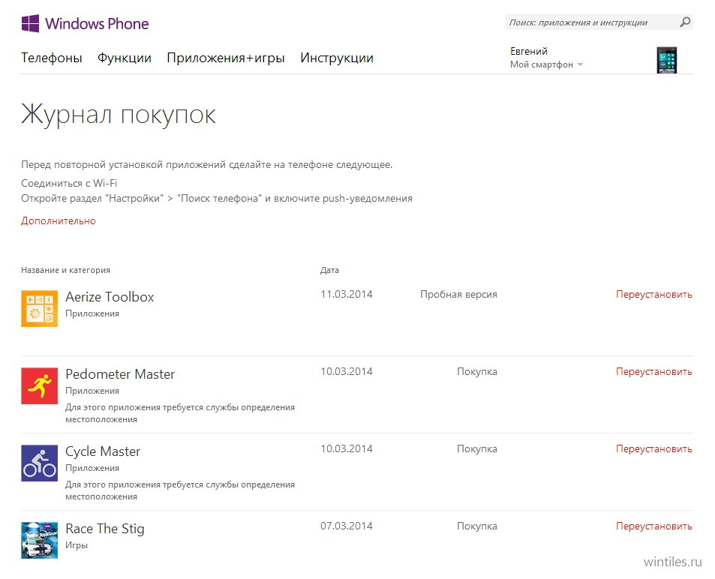Click Покупка in the Pedometer Master row
This screenshot has width=715, height=579.
coord(477,371)
